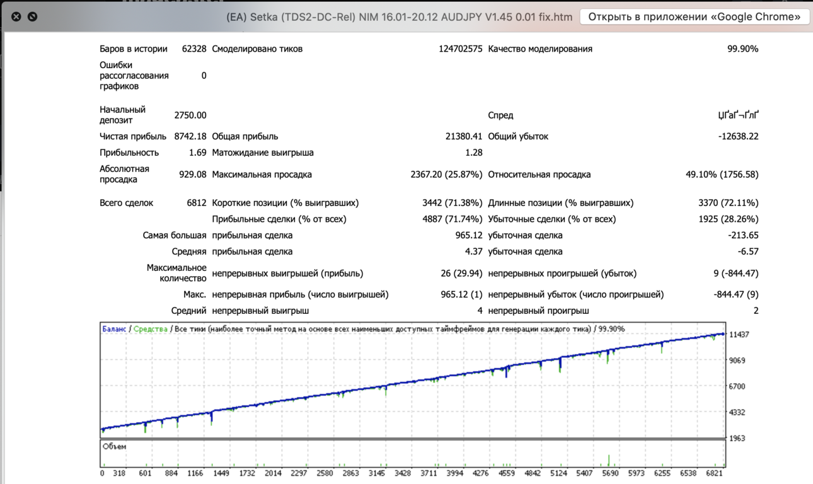
Task: Select the Баланс legend label on the chart
Action: [x=114, y=329]
